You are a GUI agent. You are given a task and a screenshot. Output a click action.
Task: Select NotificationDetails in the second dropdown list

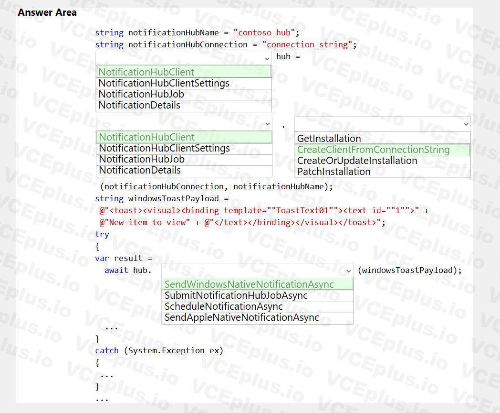pos(184,171)
